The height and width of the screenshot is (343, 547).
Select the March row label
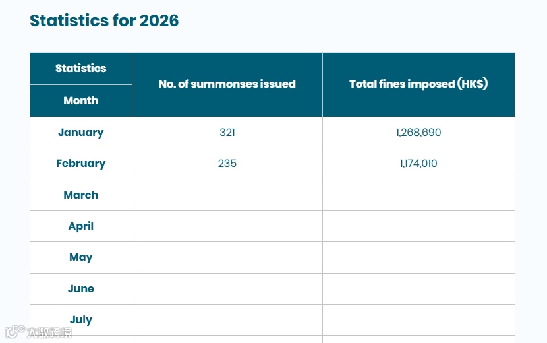pyautogui.click(x=81, y=195)
